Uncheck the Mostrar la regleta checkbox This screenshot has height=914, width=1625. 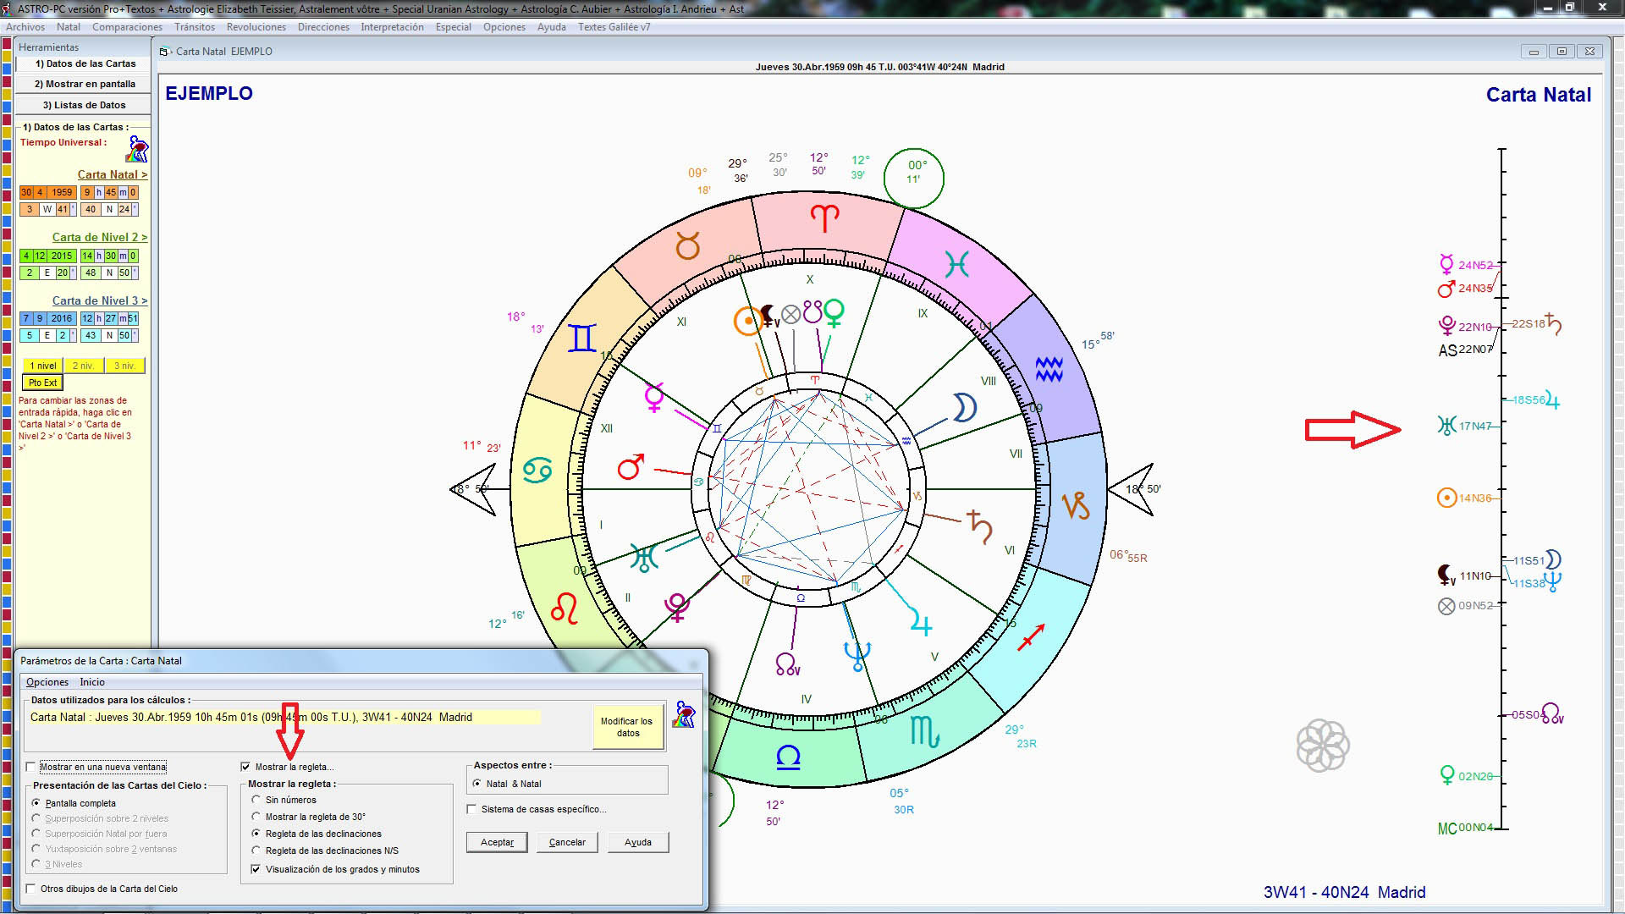pyautogui.click(x=246, y=767)
